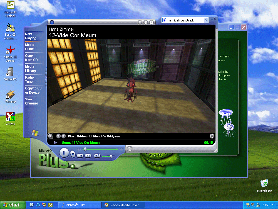
Task: Pause playback with the round pause button
Action: (64, 153)
